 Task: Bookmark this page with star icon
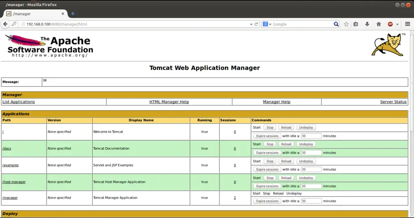[346, 24]
